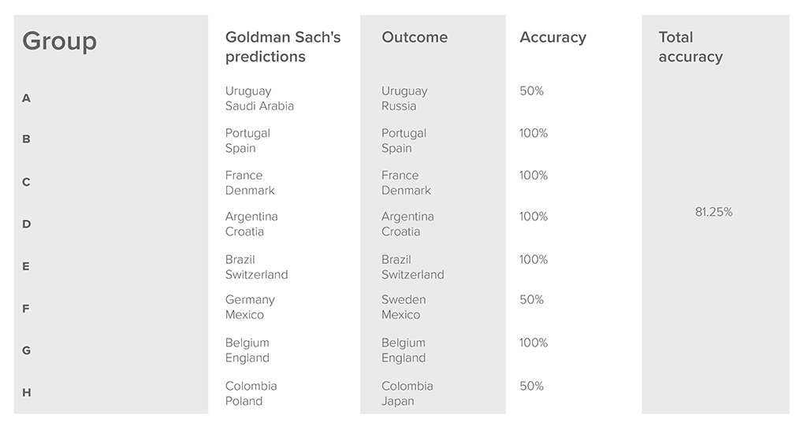Click the 50% accuracy for Group H
Image resolution: width=807 pixels, height=430 pixels.
(x=531, y=386)
